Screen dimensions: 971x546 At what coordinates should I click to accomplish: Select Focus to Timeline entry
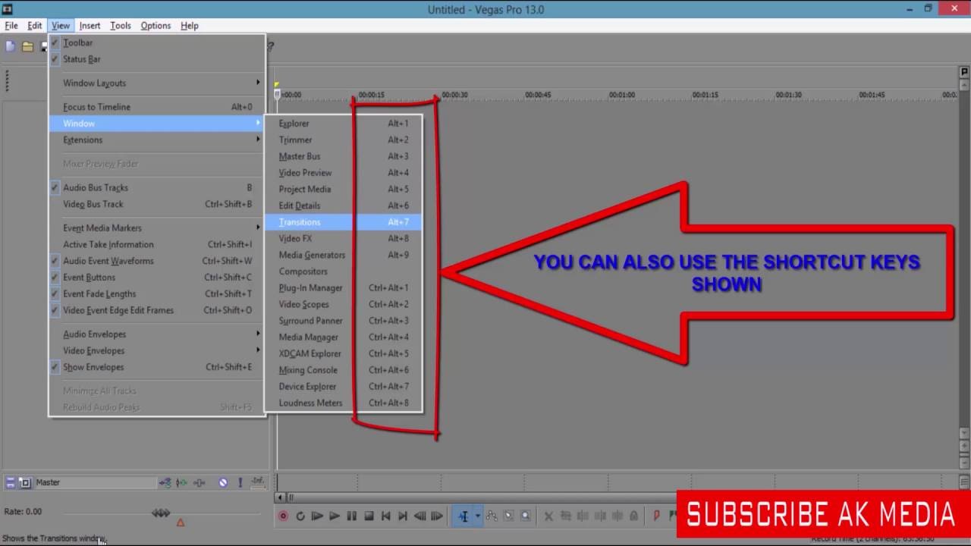coord(157,107)
